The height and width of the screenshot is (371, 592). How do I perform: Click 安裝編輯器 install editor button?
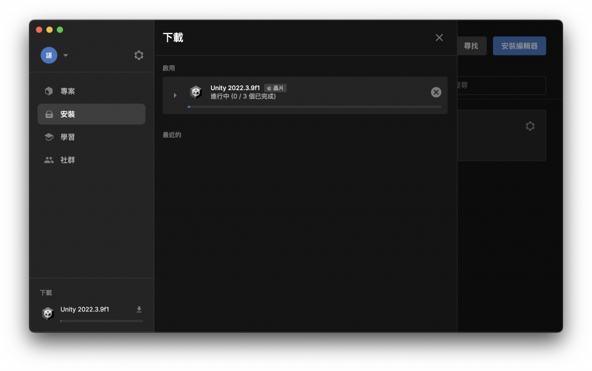point(519,46)
